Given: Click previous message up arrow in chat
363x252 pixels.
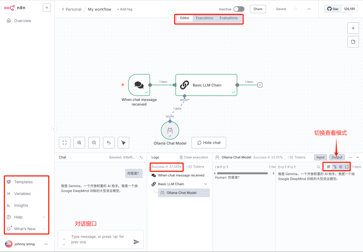Looking at the screenshot, I should [x=64, y=239].
